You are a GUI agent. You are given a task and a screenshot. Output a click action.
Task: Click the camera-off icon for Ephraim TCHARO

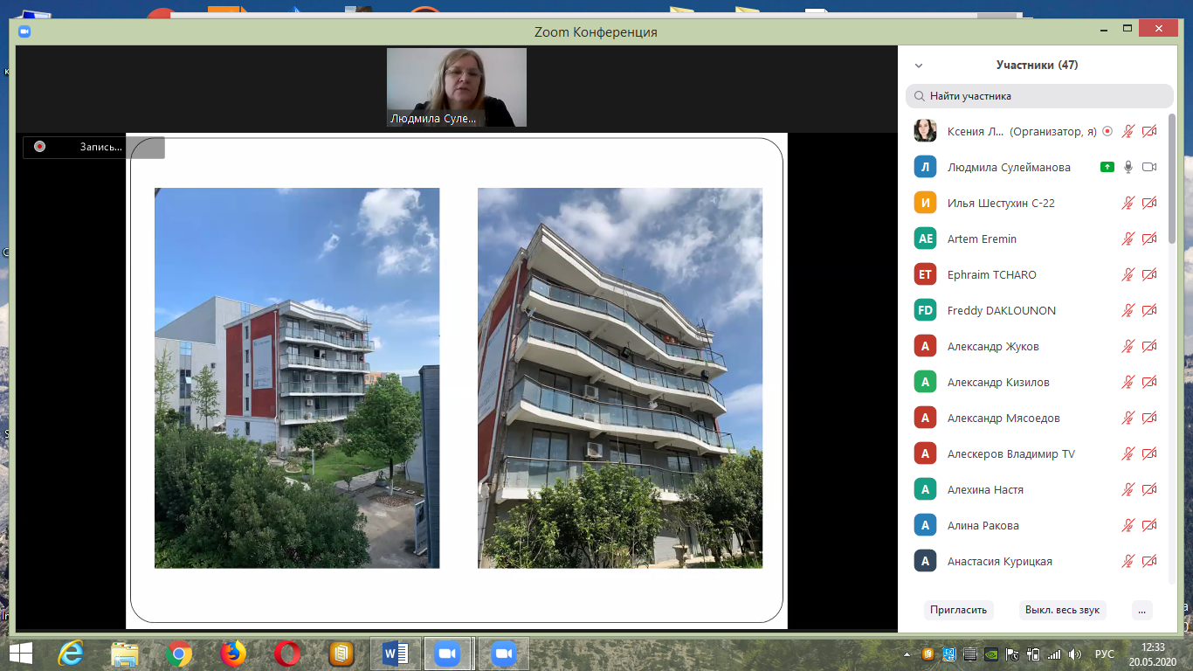coord(1149,274)
